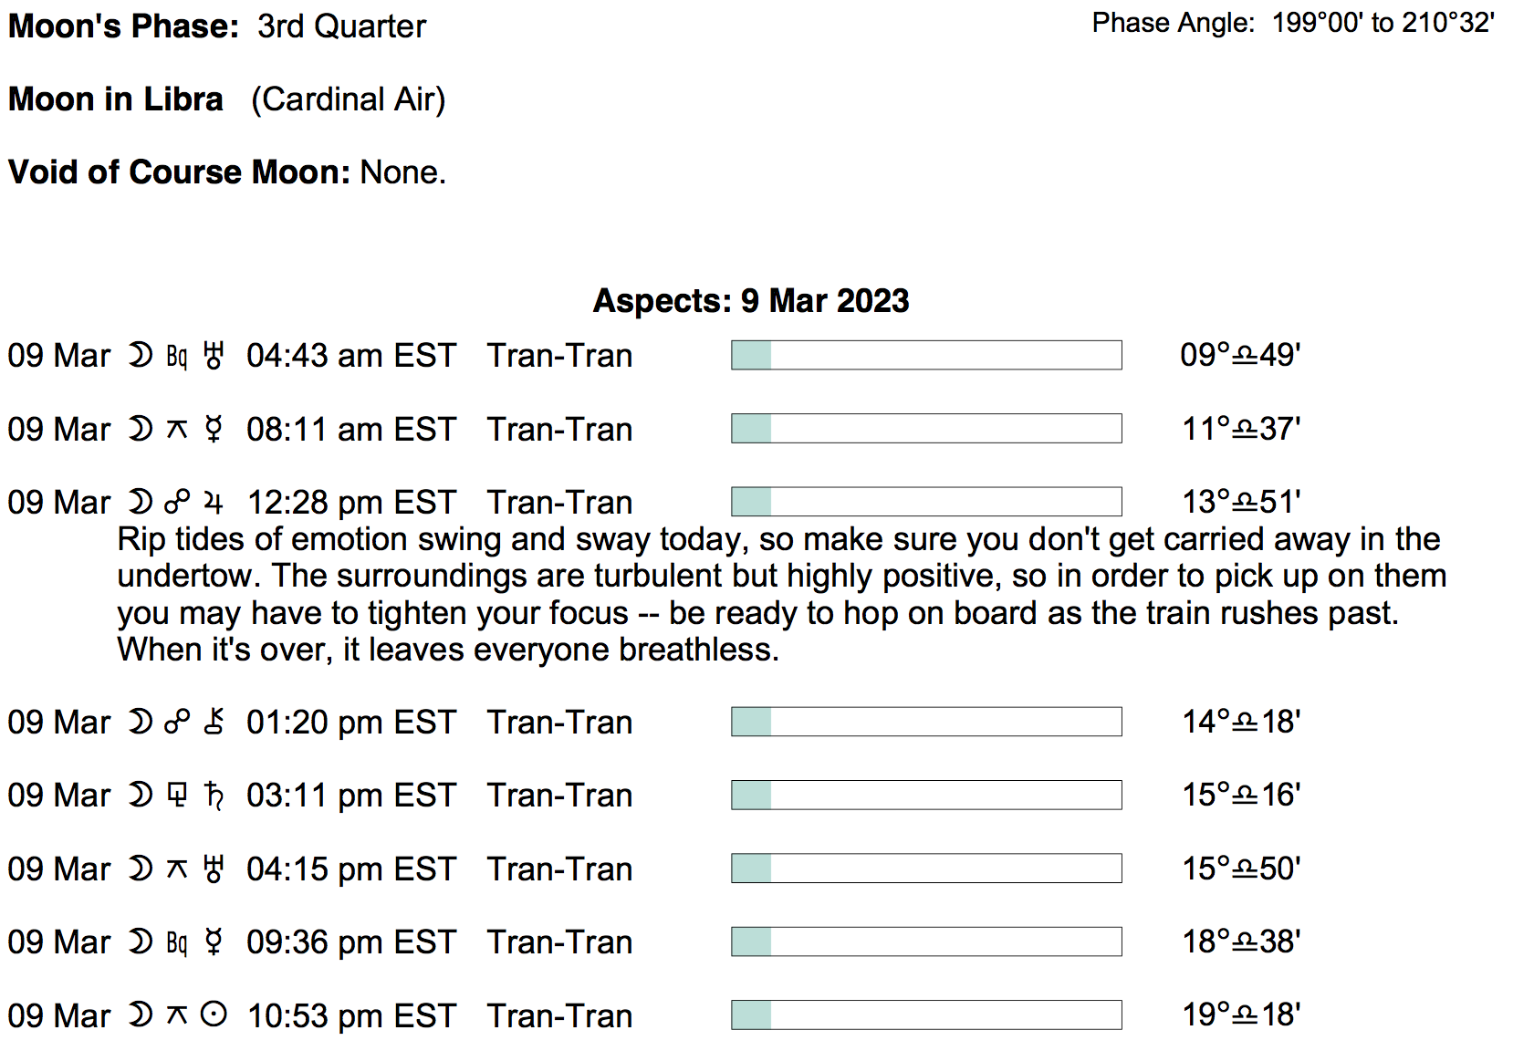The image size is (1513, 1051).
Task: Click the Libra sign glyph in 09°49' position
Action: (x=1245, y=356)
